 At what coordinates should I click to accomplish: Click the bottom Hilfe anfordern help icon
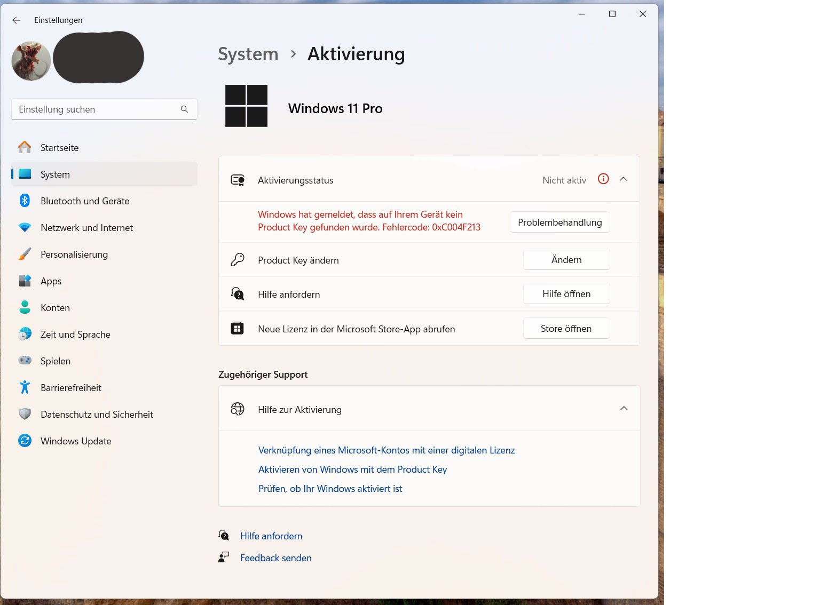(x=224, y=535)
